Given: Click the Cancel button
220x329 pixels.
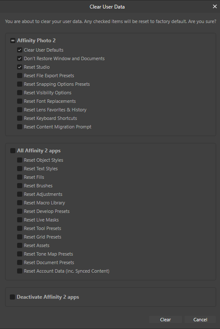Looking at the screenshot, I should coord(200,320).
